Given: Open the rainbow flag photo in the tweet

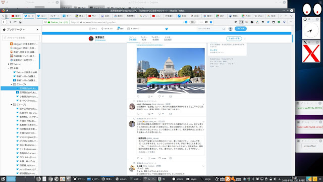Looking at the screenshot, I should coord(171,71).
